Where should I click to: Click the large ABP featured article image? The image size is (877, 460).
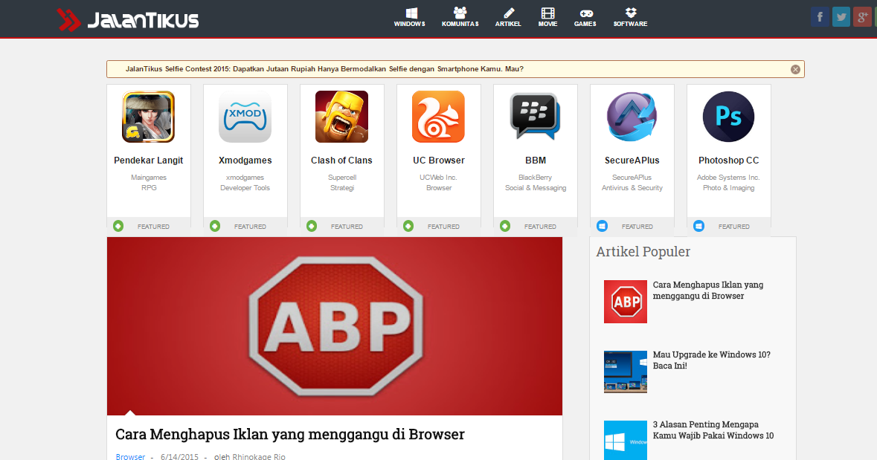(335, 325)
